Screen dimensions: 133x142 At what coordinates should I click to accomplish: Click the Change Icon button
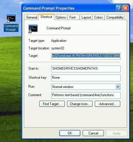pos(80,104)
